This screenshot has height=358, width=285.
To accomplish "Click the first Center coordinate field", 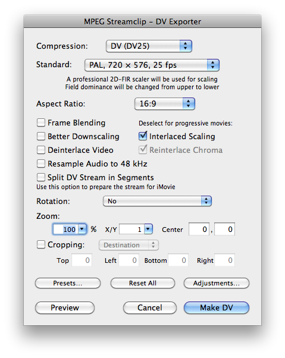I will 199,229.
